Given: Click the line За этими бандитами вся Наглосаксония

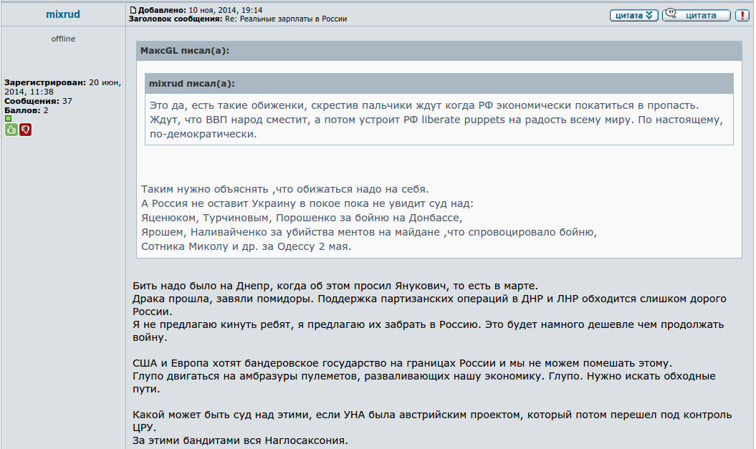Looking at the screenshot, I should (240, 440).
